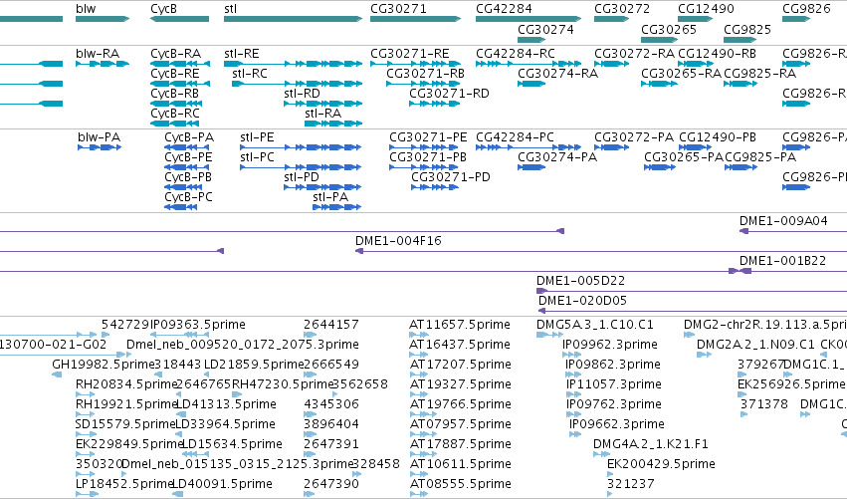Open the CG30265 gene label
This screenshot has height=499, width=847.
(x=668, y=29)
